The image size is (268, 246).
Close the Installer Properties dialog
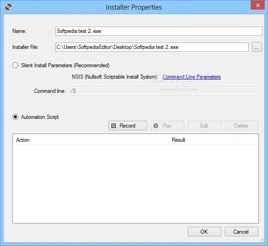pos(258,5)
